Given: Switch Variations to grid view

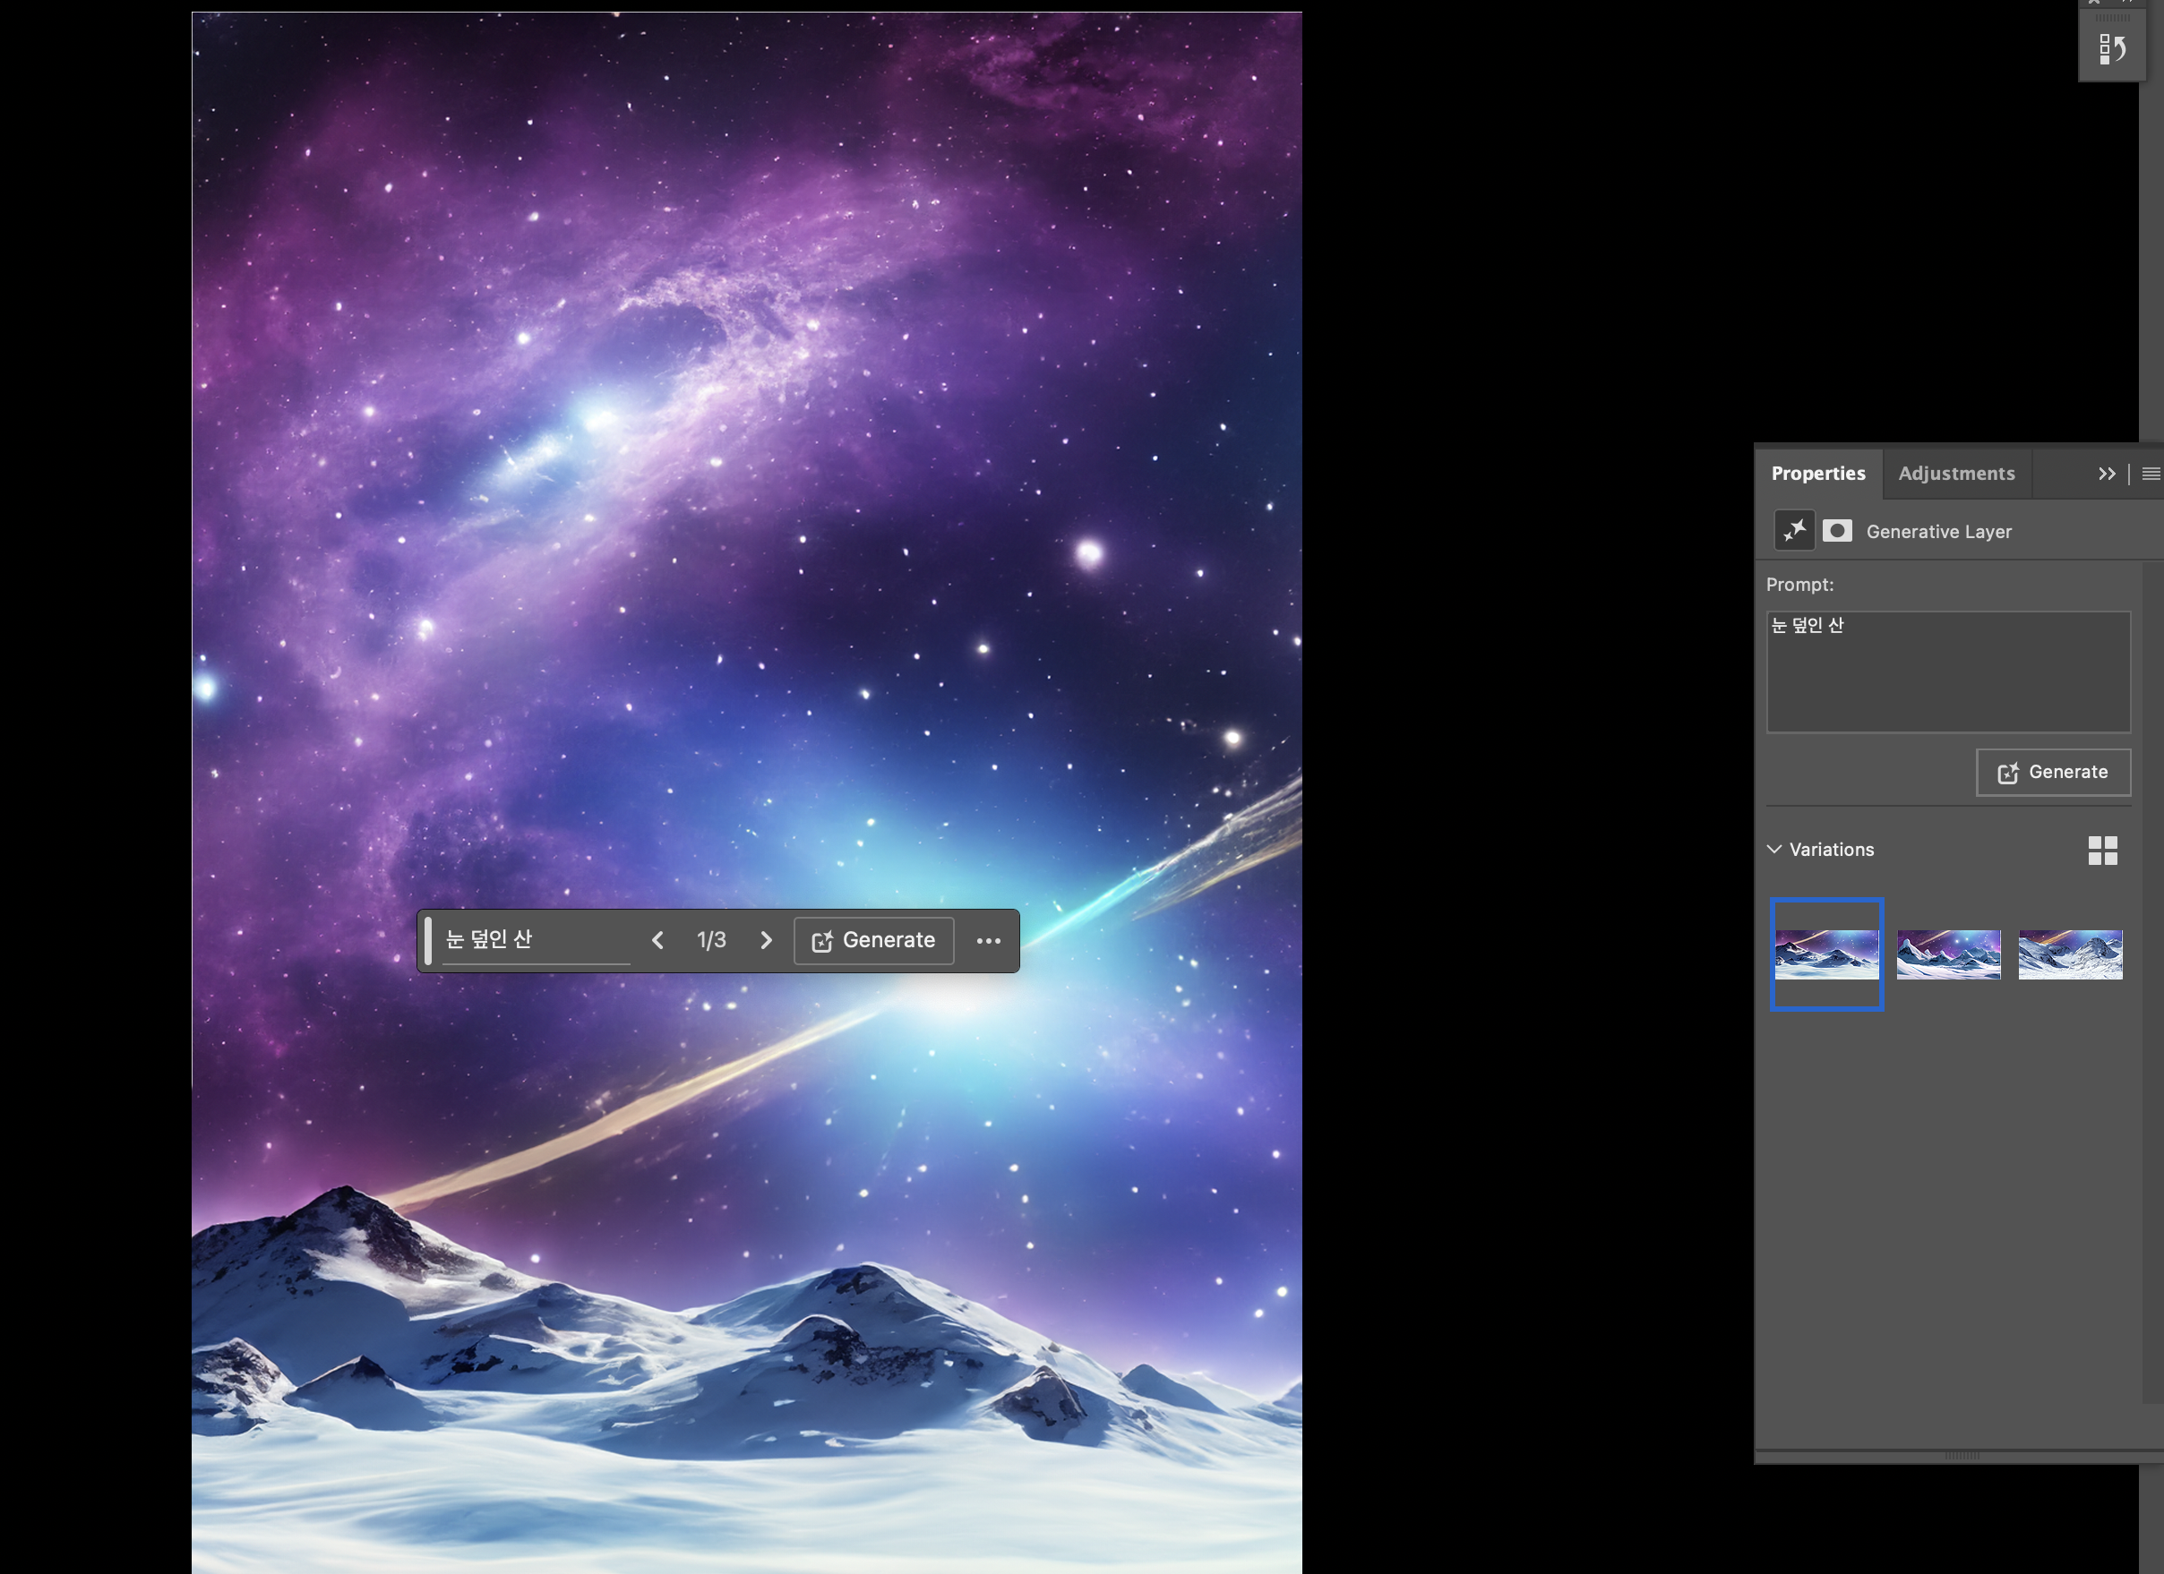Looking at the screenshot, I should (x=2102, y=850).
